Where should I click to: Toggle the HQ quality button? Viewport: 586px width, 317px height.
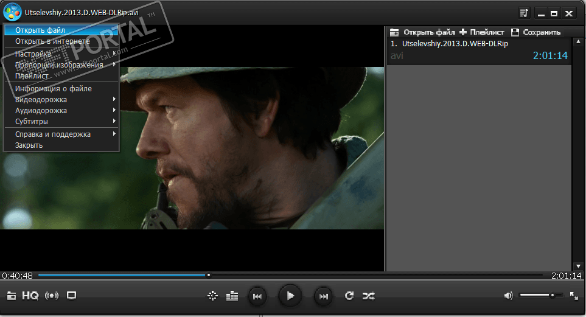click(30, 296)
